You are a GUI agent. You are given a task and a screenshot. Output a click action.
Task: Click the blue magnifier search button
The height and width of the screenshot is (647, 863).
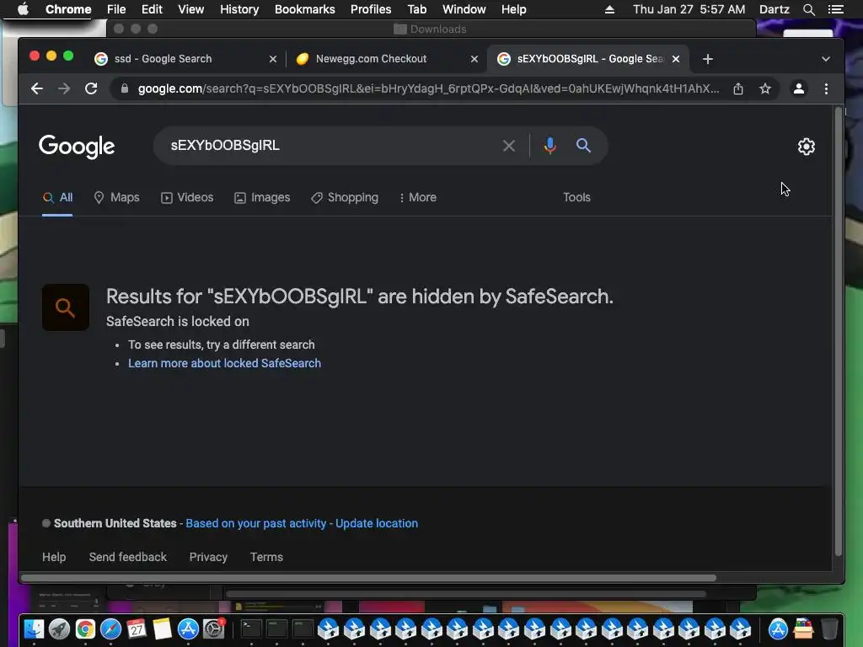pos(583,146)
